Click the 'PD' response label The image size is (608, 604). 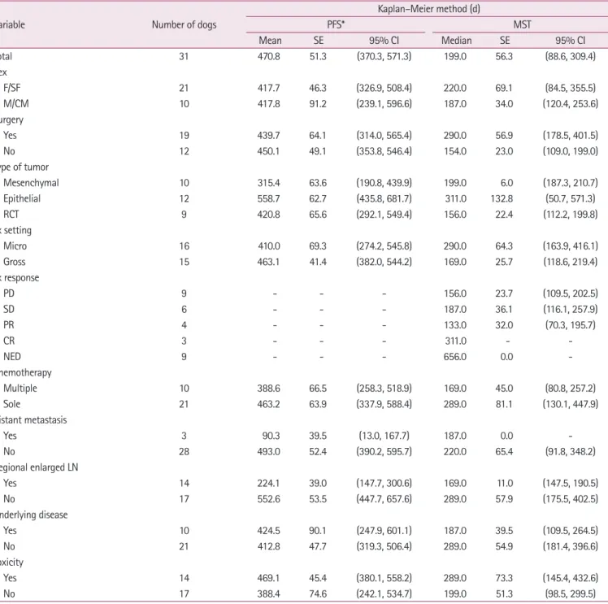pos(8,293)
